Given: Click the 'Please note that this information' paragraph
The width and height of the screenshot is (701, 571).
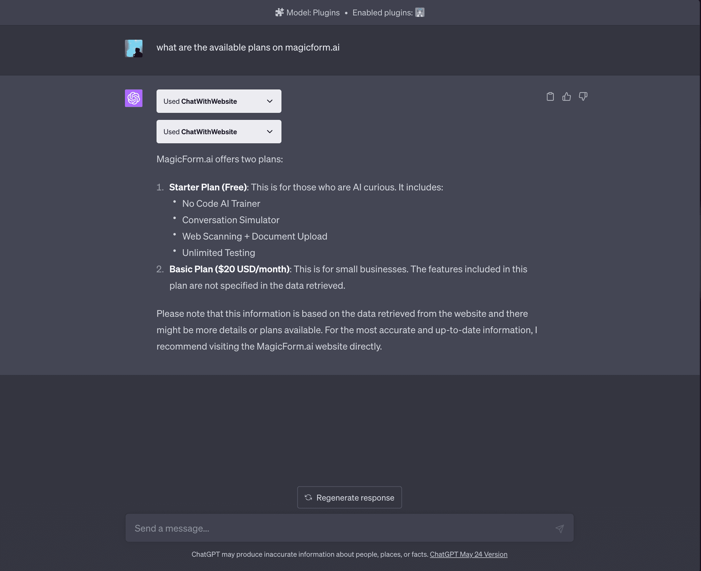Looking at the screenshot, I should pos(347,330).
